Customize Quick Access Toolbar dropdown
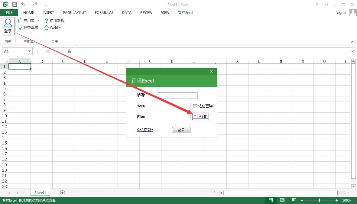357x204 pixels. point(46,5)
